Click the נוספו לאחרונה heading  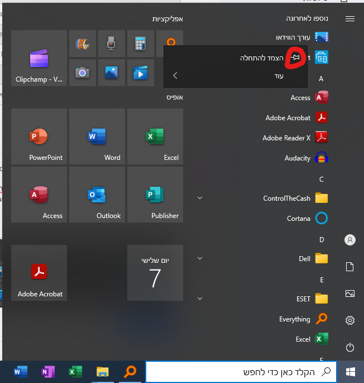307,18
